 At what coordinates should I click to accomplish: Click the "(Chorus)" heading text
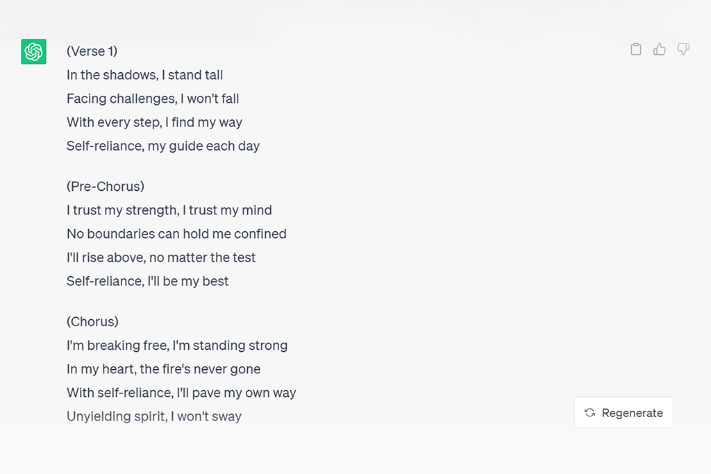tap(92, 321)
